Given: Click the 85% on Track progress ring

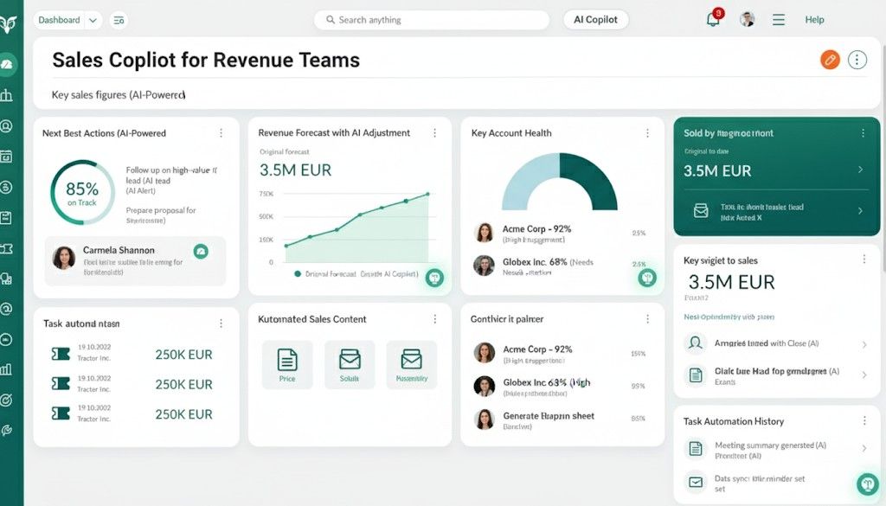Looking at the screenshot, I should coord(82,192).
